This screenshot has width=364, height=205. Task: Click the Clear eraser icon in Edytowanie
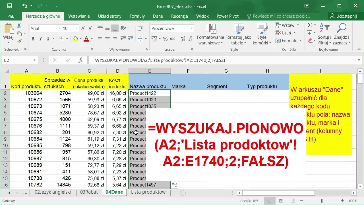pos(310,41)
